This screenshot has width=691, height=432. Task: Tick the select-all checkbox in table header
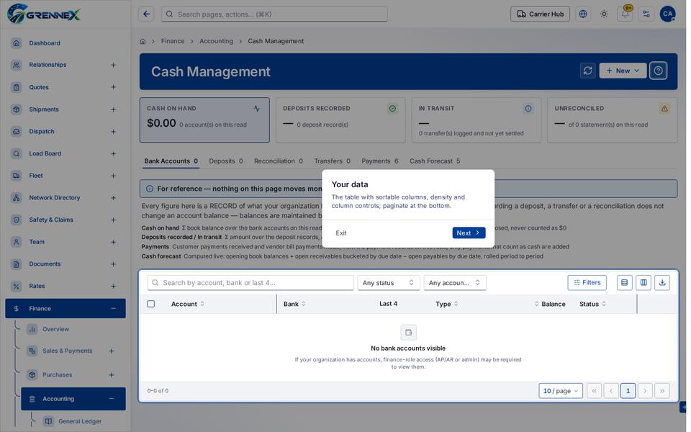[x=150, y=304]
